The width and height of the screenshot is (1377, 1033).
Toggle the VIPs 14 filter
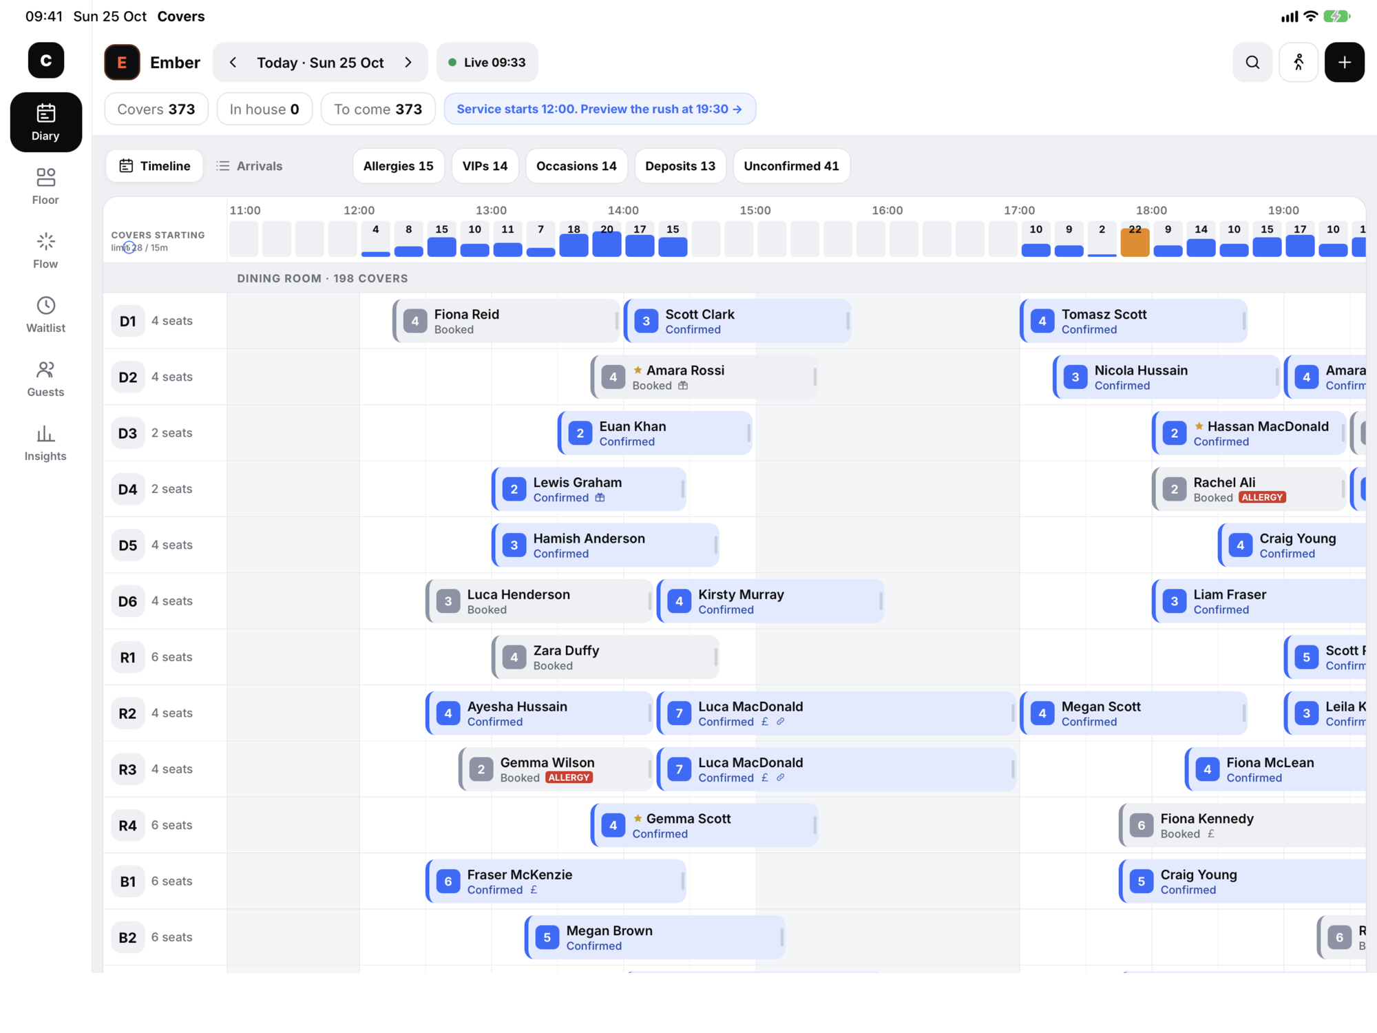[485, 166]
